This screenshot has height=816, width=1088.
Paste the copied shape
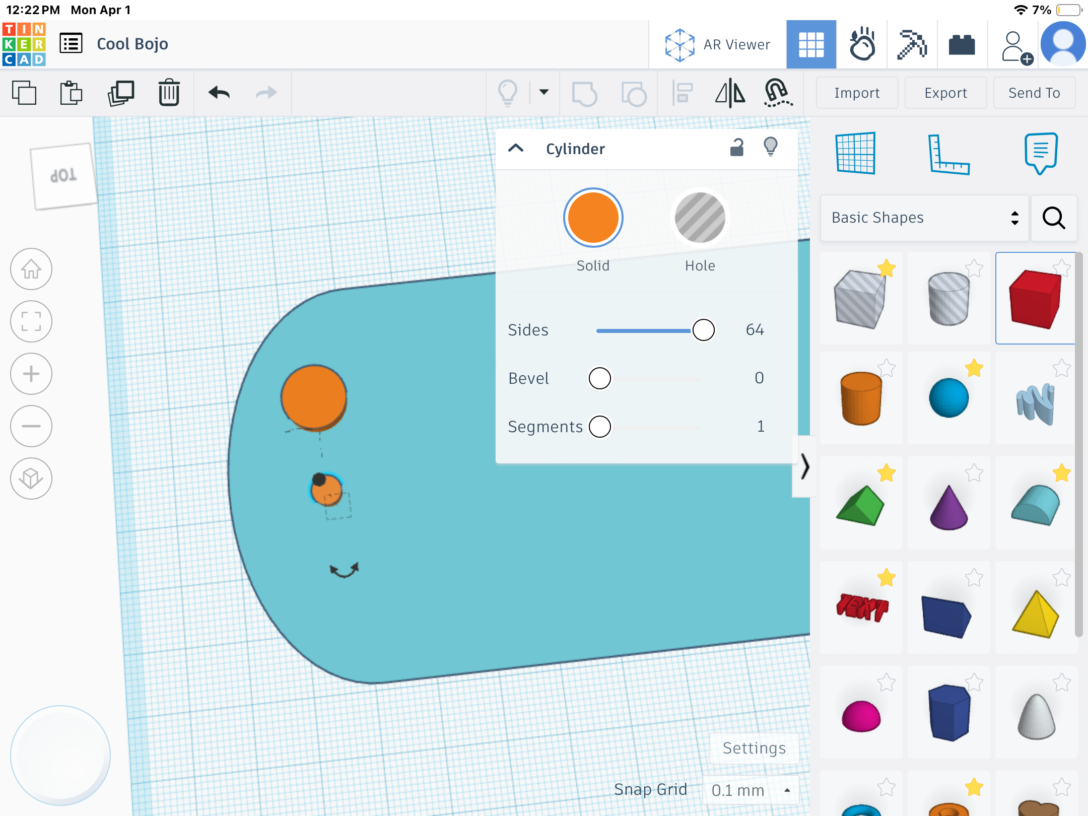coord(71,93)
